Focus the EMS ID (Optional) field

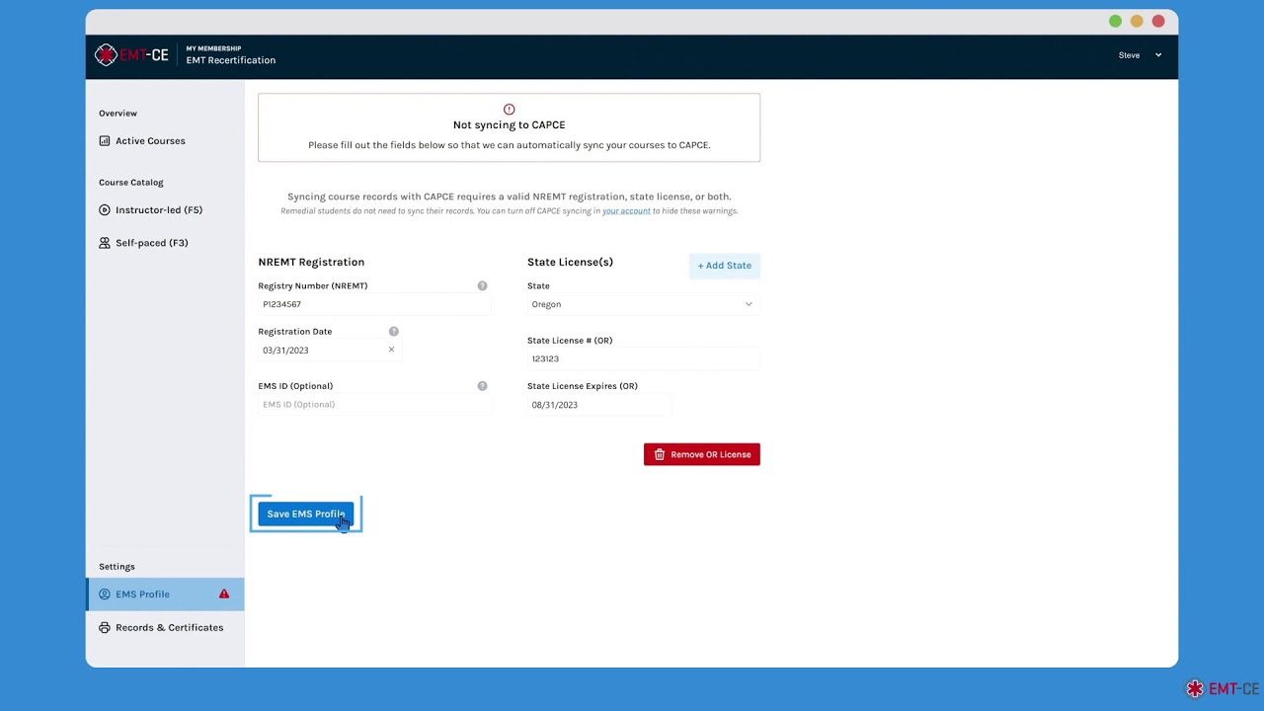[374, 405]
